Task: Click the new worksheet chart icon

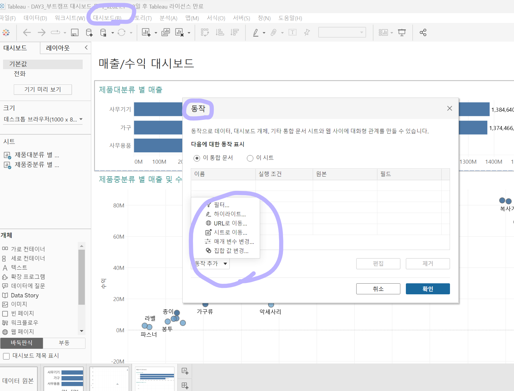Action: pyautogui.click(x=146, y=32)
